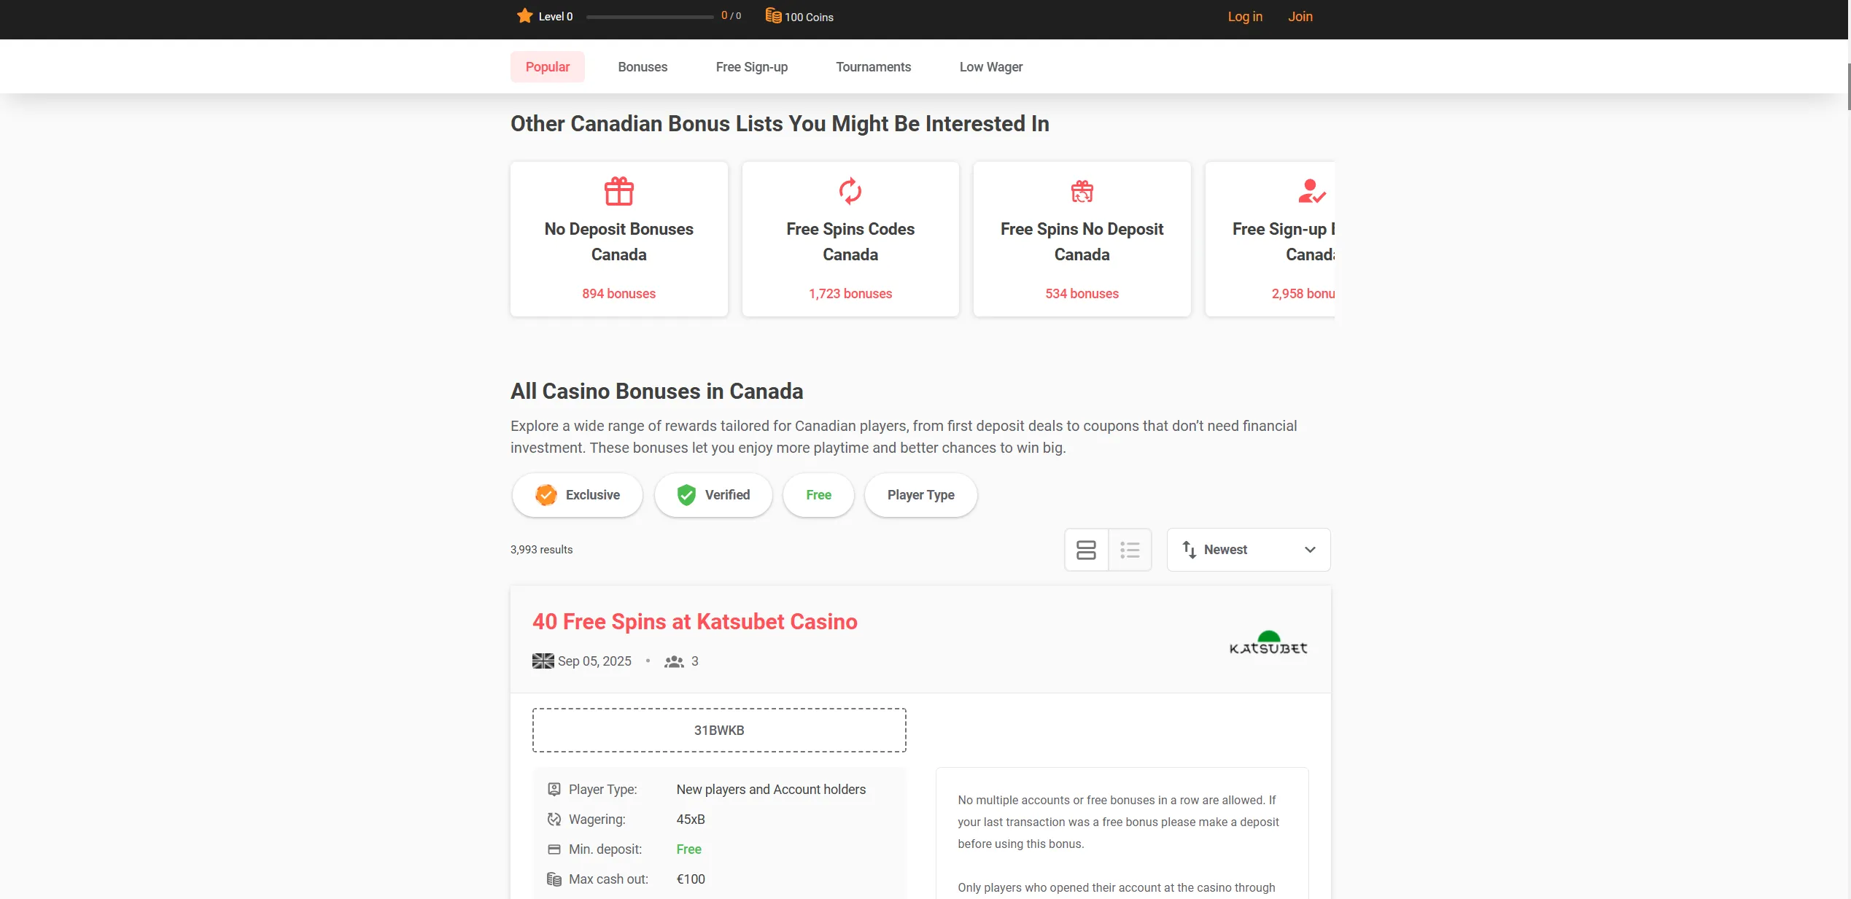Click the Player Type row icon

pyautogui.click(x=554, y=790)
